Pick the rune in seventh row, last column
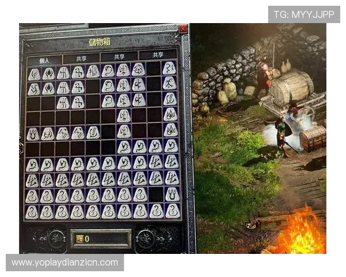Screen dimensions: 346x277 [x=171, y=162]
